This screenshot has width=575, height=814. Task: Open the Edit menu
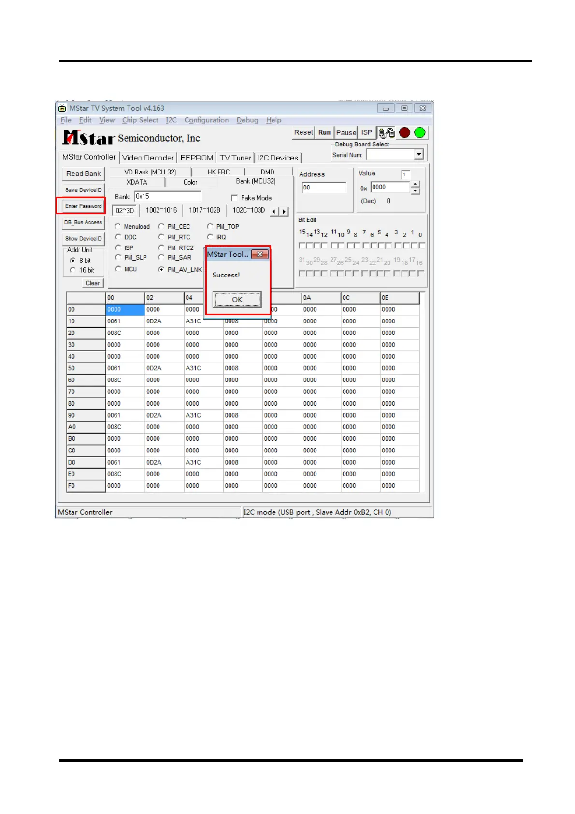[86, 120]
